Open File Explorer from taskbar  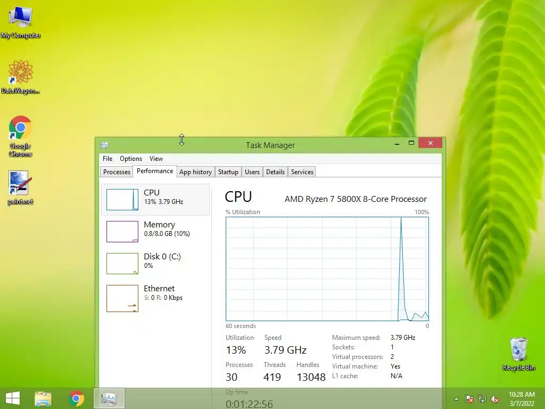pos(43,398)
